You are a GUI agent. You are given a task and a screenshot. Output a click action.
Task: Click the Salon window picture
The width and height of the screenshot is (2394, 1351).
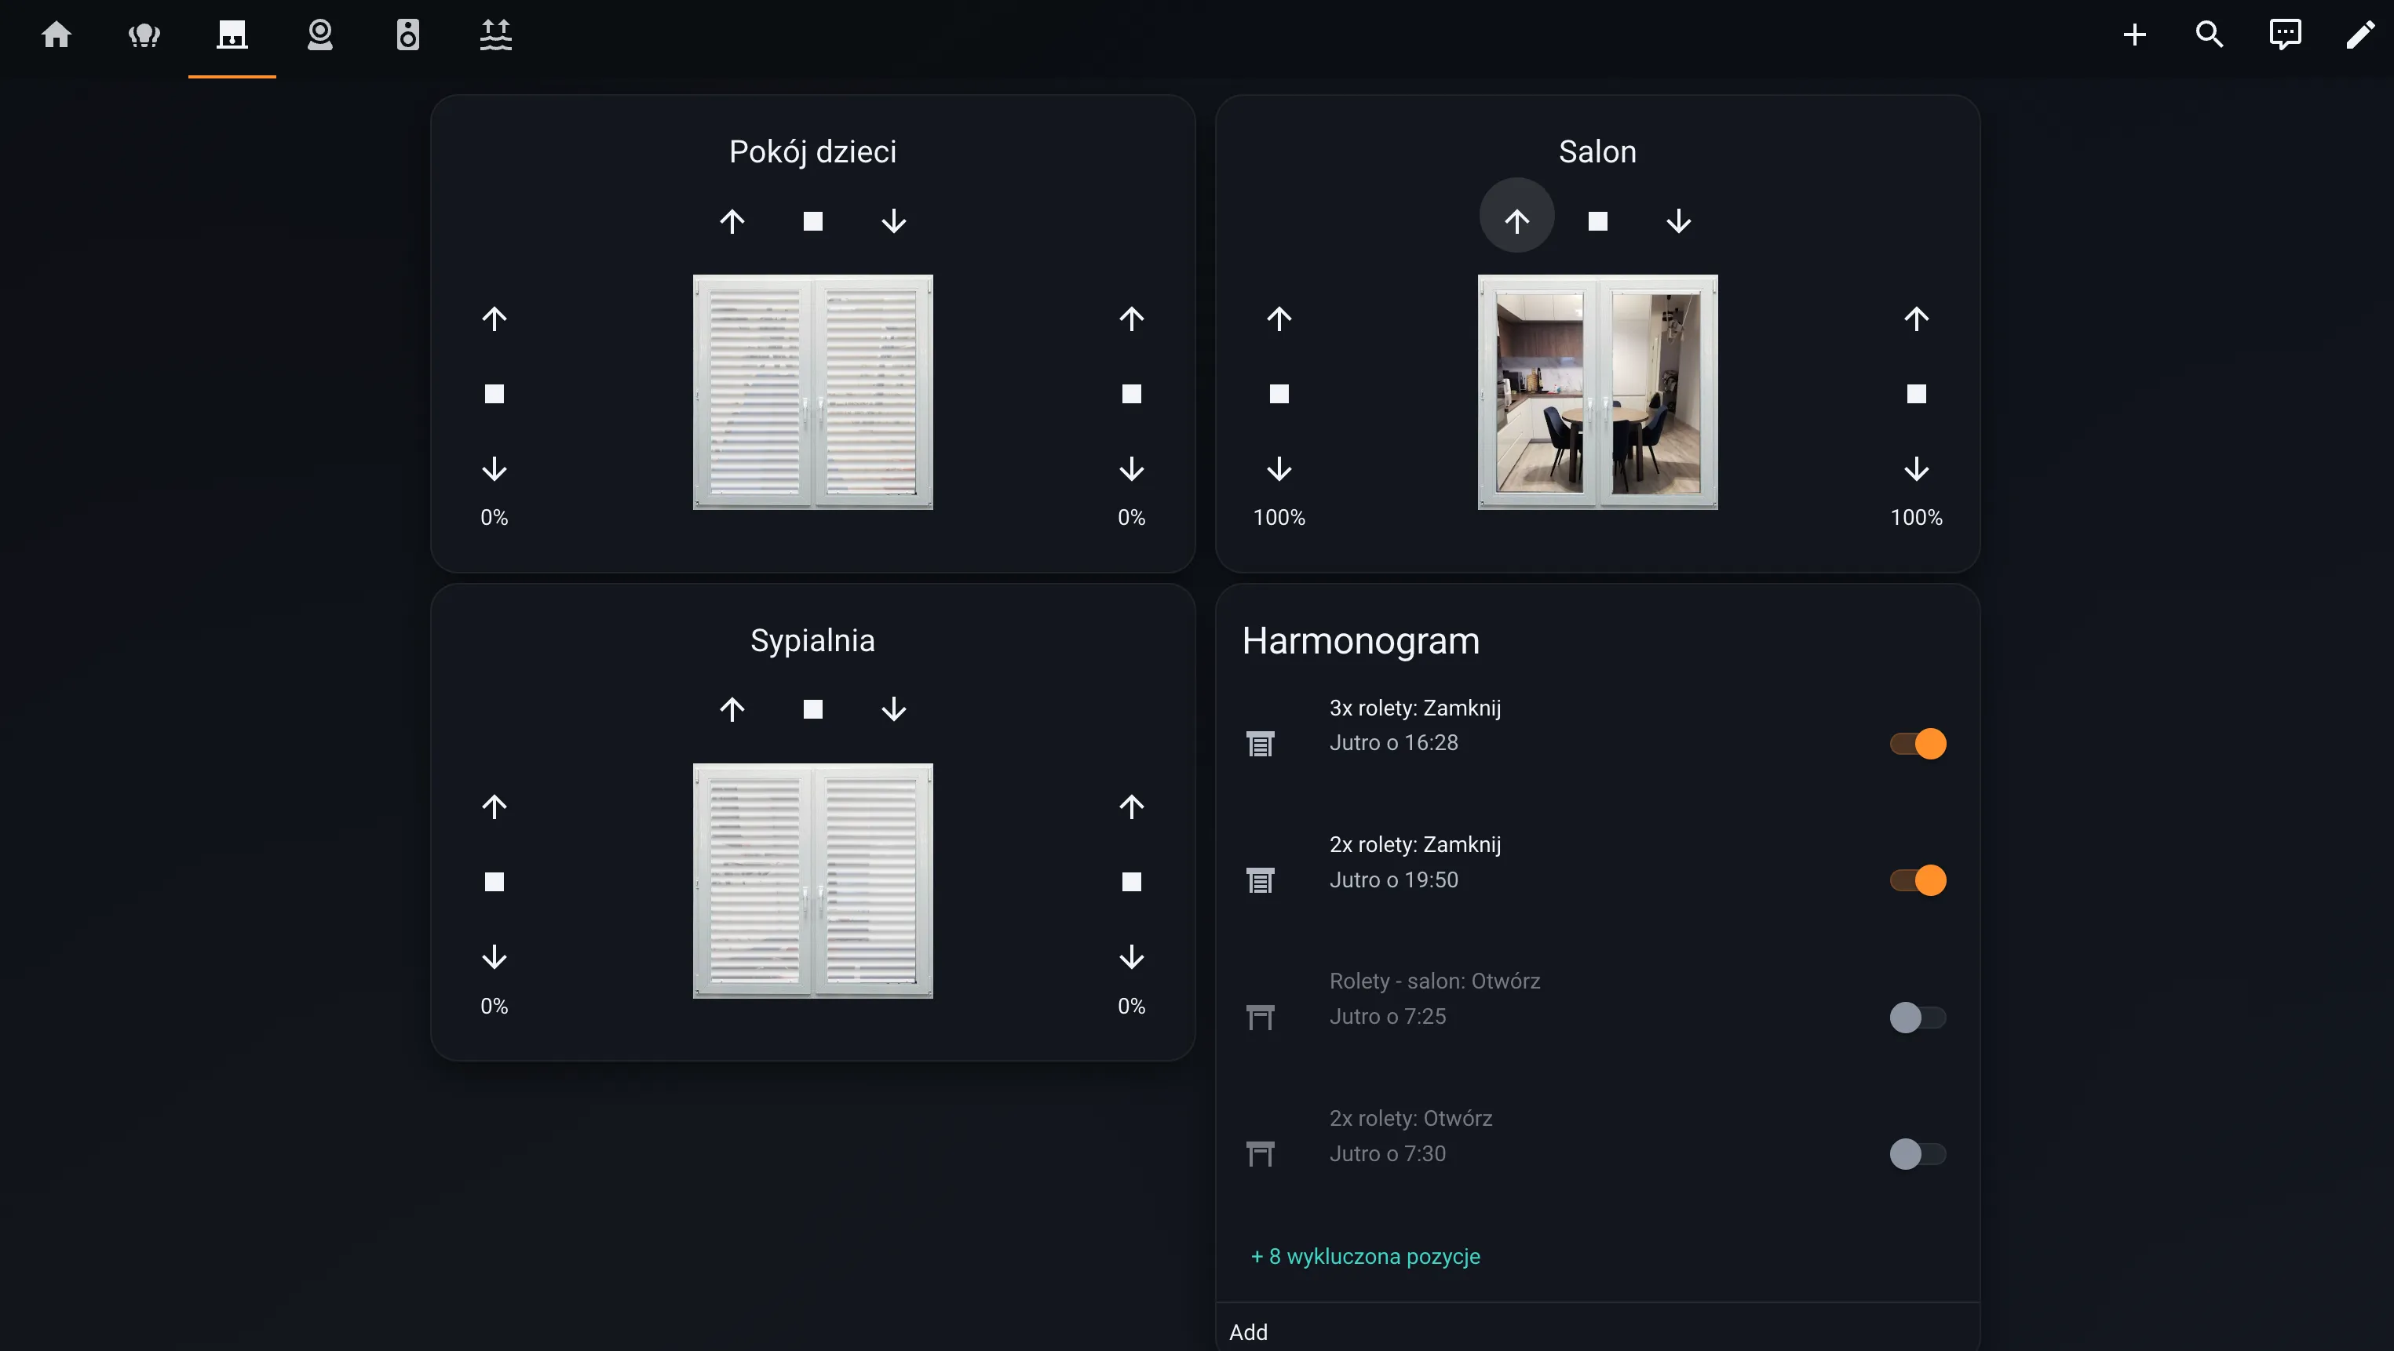pyautogui.click(x=1597, y=391)
